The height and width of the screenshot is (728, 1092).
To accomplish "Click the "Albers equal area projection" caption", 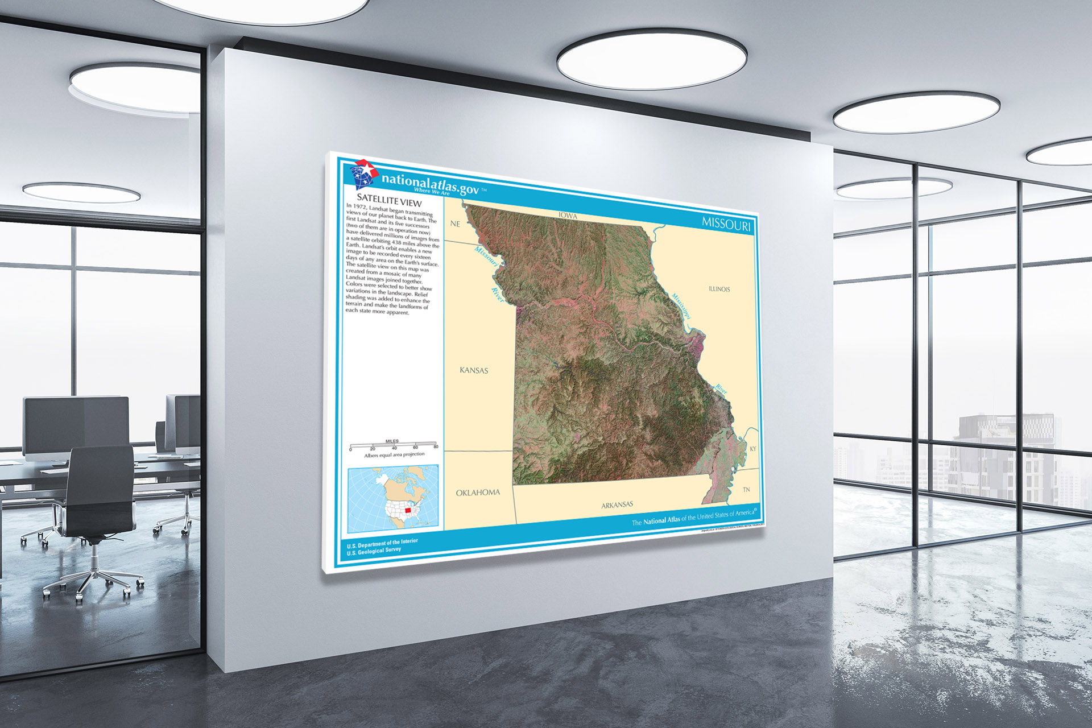I will [394, 455].
